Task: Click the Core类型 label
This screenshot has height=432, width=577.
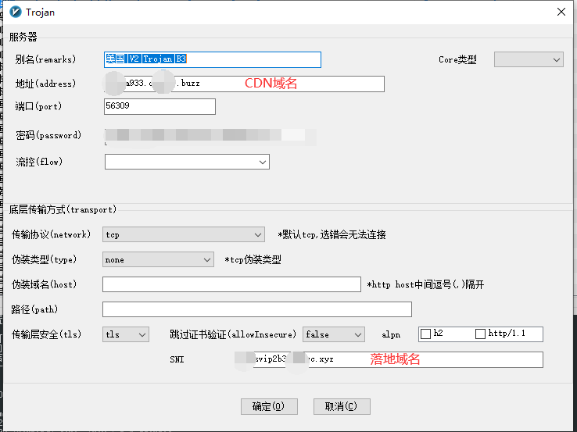Action: coord(457,59)
